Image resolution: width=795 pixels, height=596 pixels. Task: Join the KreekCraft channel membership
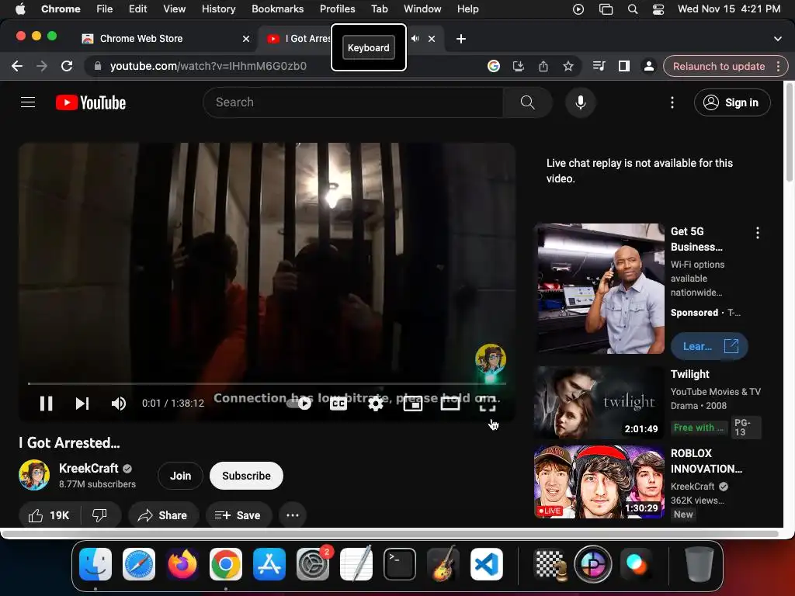(180, 476)
